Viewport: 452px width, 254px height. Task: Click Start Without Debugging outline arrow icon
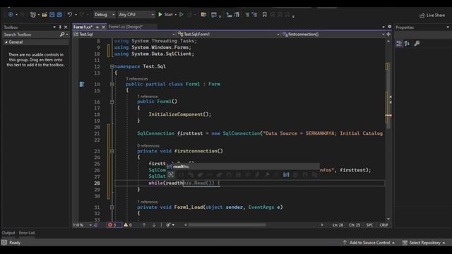[x=182, y=14]
